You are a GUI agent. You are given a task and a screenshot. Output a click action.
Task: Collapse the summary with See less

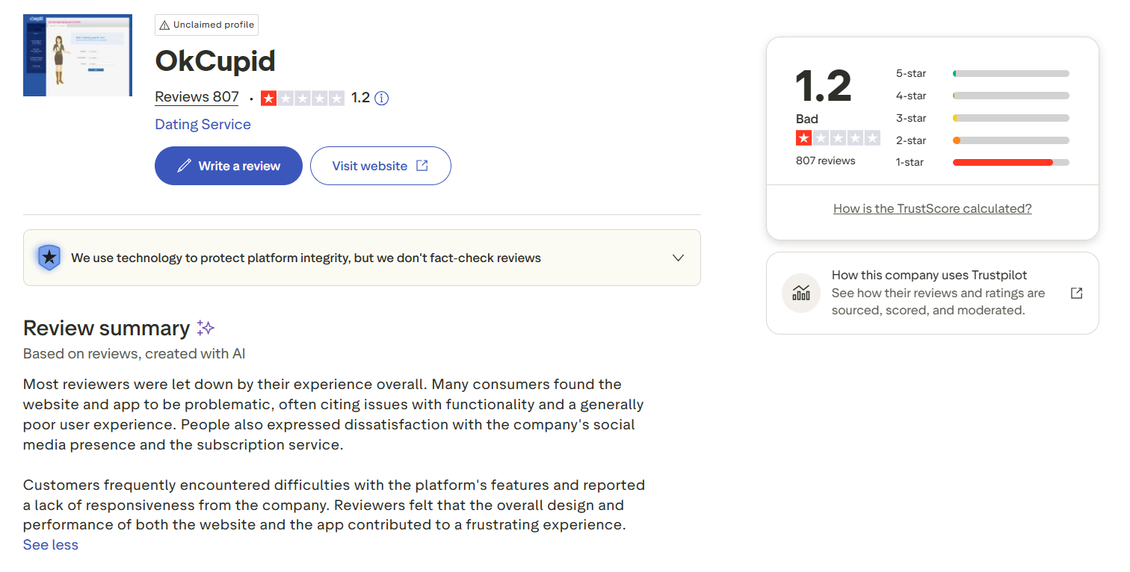click(x=51, y=544)
